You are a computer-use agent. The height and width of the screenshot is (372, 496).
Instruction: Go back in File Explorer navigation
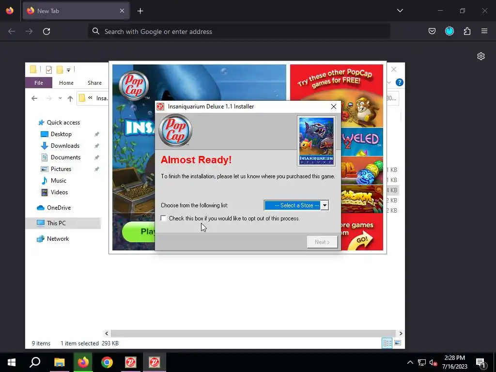pos(34,98)
